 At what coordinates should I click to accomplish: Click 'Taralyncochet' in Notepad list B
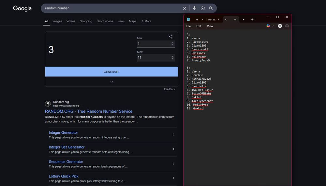click(x=202, y=101)
